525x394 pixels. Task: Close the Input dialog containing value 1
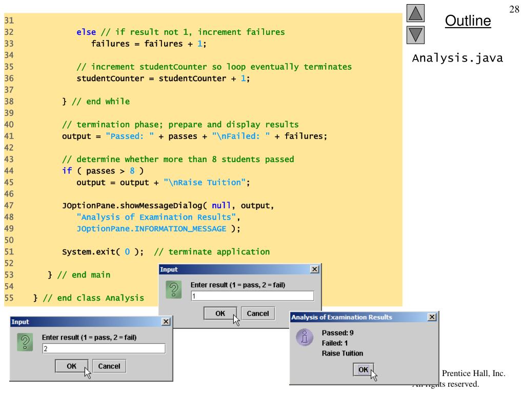coord(314,270)
